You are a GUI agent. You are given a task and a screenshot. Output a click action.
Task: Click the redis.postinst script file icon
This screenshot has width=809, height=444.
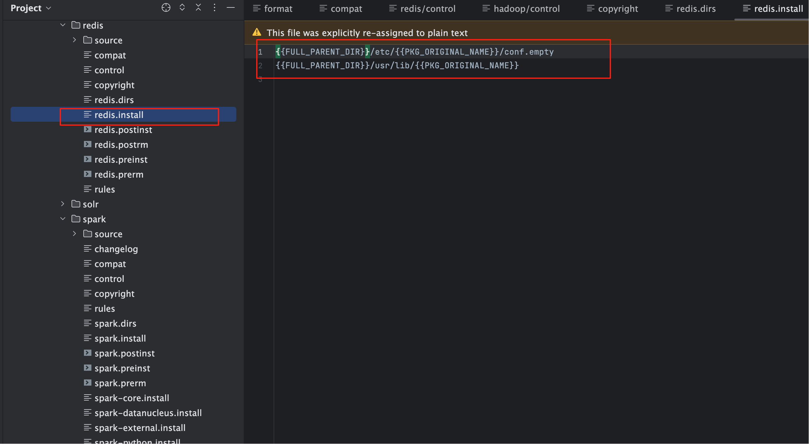coord(88,129)
